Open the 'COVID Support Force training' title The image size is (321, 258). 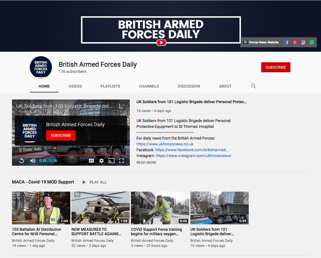pyautogui.click(x=156, y=232)
